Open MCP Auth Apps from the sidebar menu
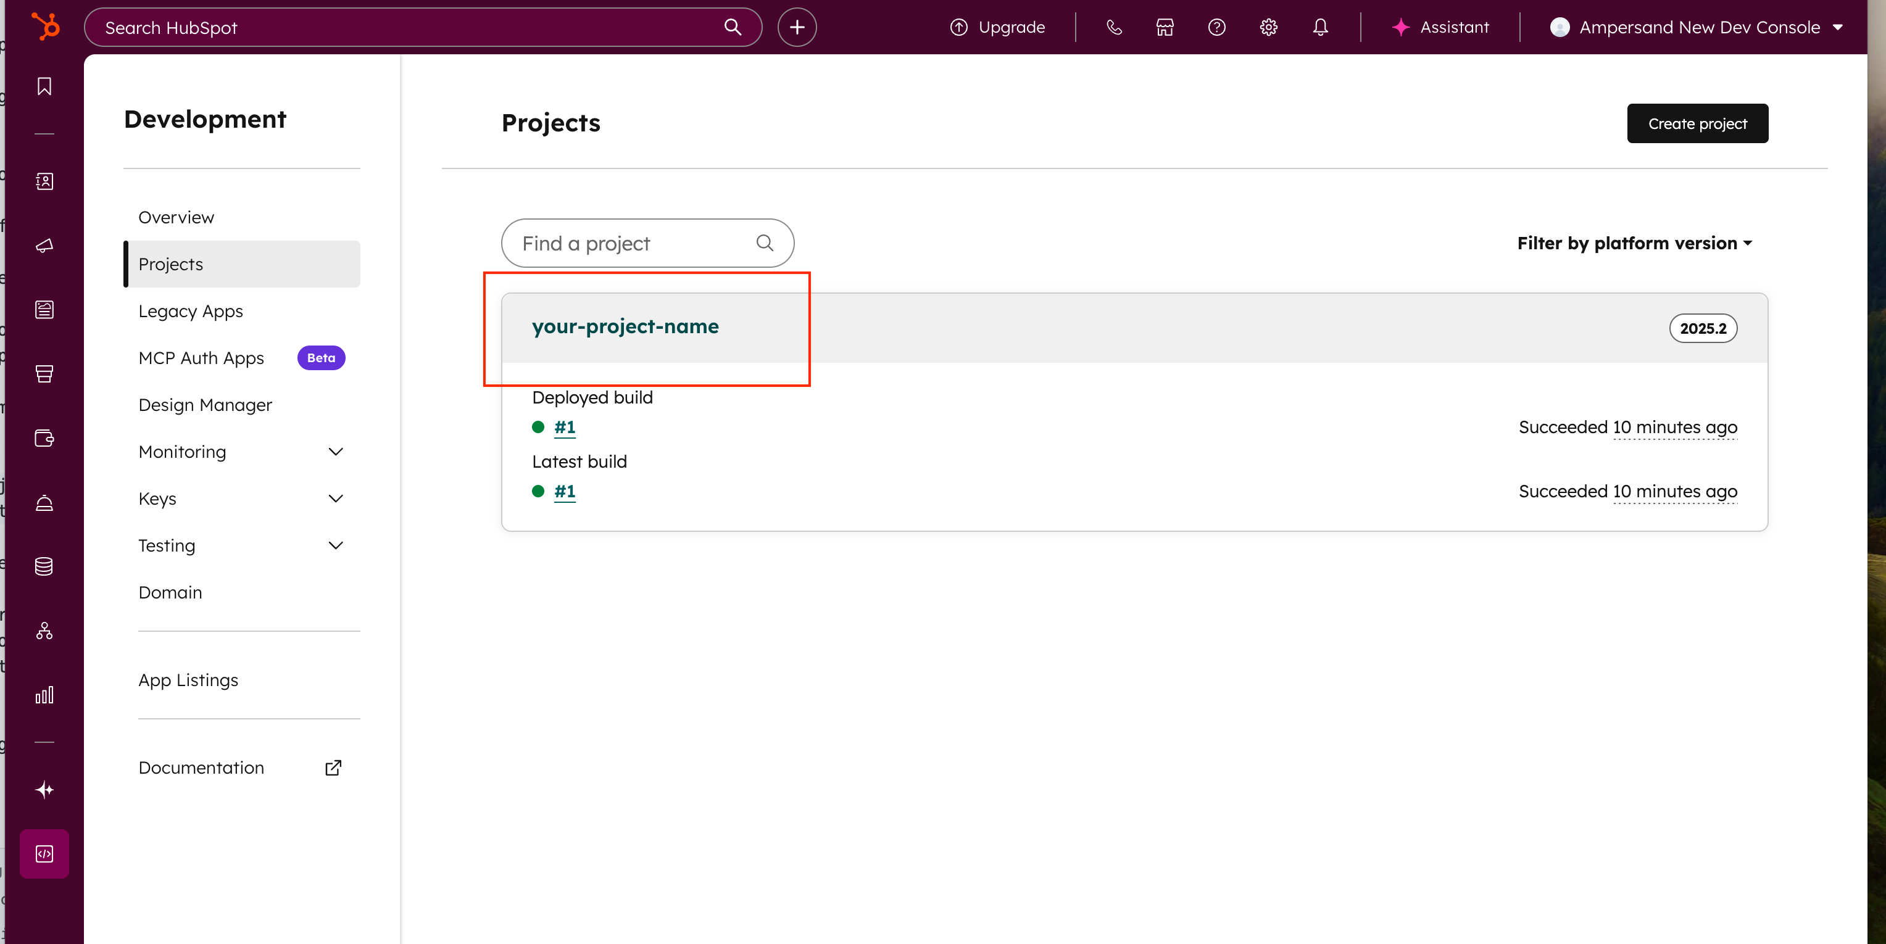 click(x=201, y=358)
